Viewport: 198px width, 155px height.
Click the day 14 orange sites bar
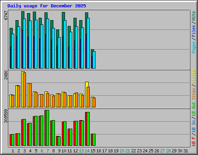tap(88, 97)
